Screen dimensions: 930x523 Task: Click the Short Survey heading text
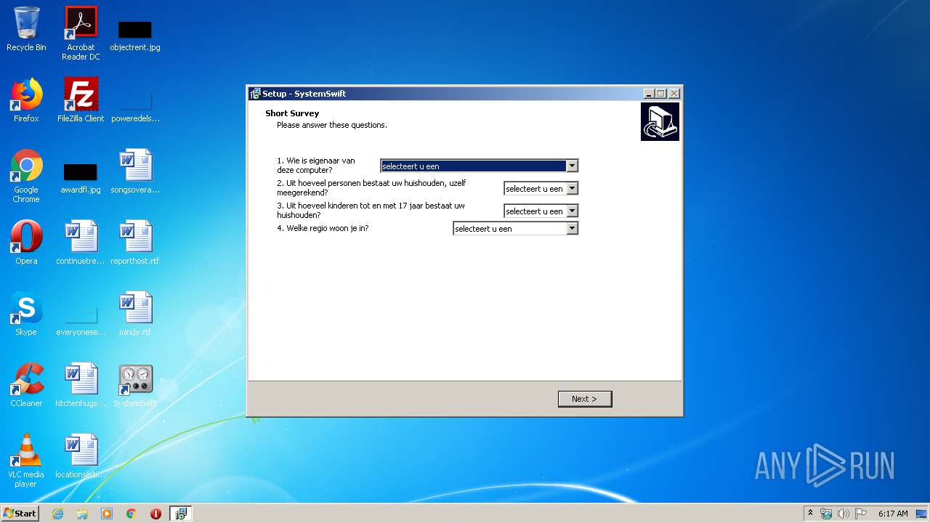[x=292, y=113]
